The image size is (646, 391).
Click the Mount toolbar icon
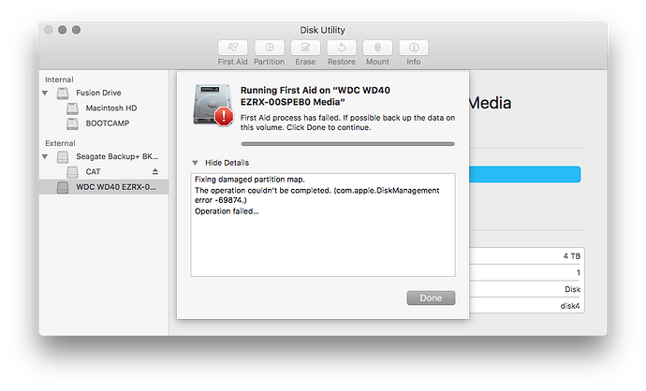click(x=377, y=48)
